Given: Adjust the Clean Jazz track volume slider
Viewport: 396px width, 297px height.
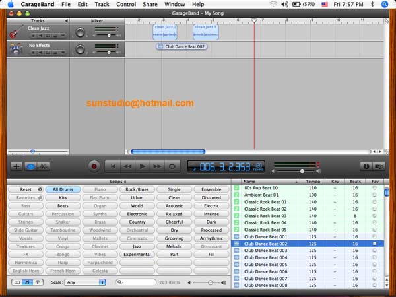Looking at the screenshot, I should (x=109, y=36).
